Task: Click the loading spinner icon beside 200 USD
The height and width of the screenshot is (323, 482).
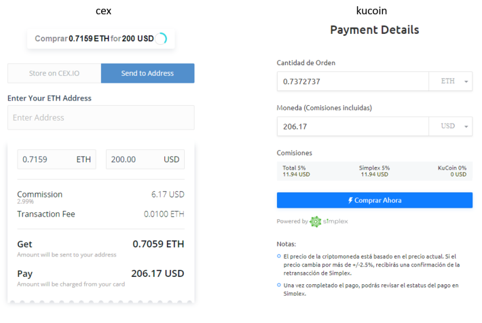Action: (x=161, y=39)
